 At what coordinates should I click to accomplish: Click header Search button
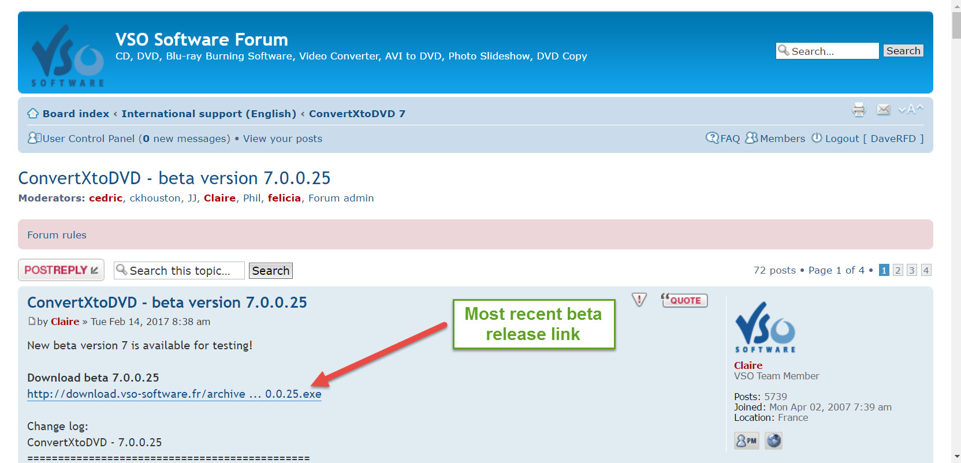tap(903, 51)
